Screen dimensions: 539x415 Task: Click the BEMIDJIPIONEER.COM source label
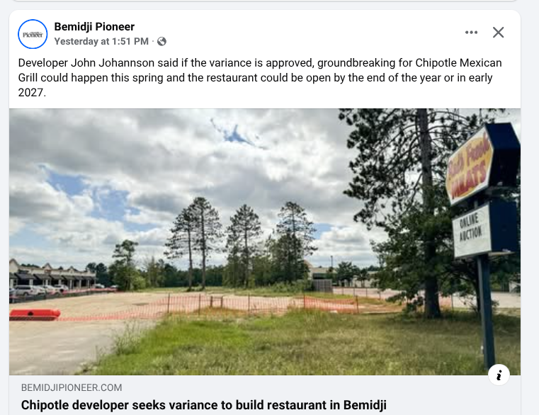72,387
